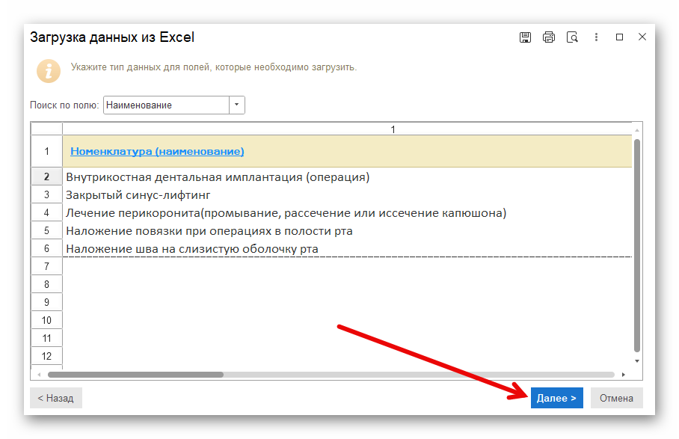Click the Отмена button
Viewport: 679px width, 439px height.
coord(616,398)
